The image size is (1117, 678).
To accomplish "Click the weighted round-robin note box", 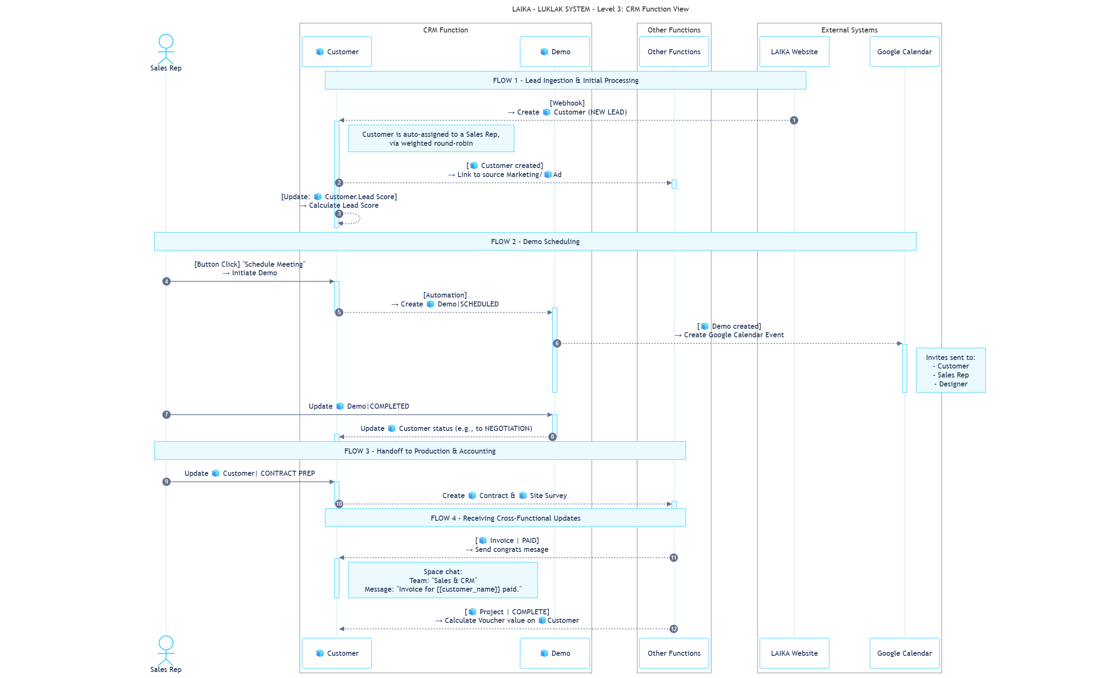I will coord(431,139).
